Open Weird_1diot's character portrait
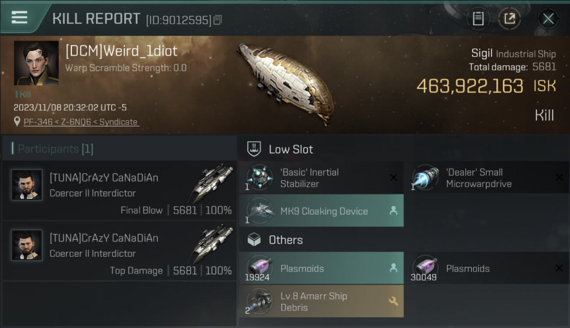570x328 pixels. coord(36,63)
